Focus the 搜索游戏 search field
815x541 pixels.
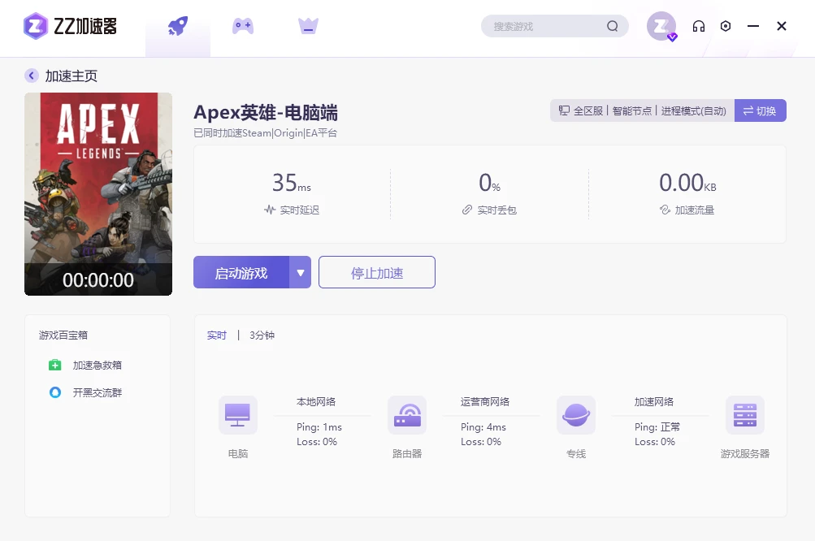click(x=548, y=26)
